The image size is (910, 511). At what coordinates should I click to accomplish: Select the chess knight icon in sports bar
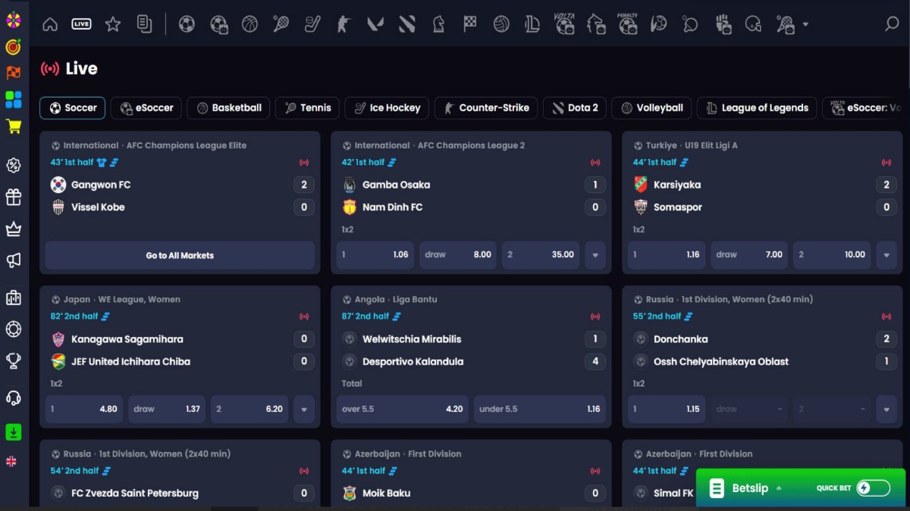pos(438,24)
